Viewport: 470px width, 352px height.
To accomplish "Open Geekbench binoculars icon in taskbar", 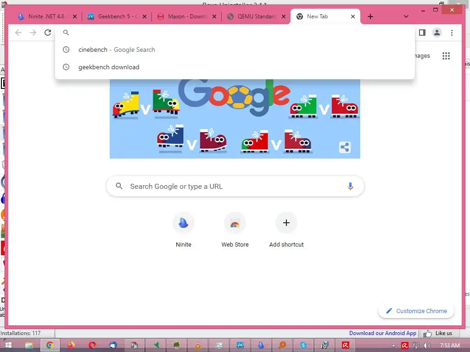I will point(240,346).
